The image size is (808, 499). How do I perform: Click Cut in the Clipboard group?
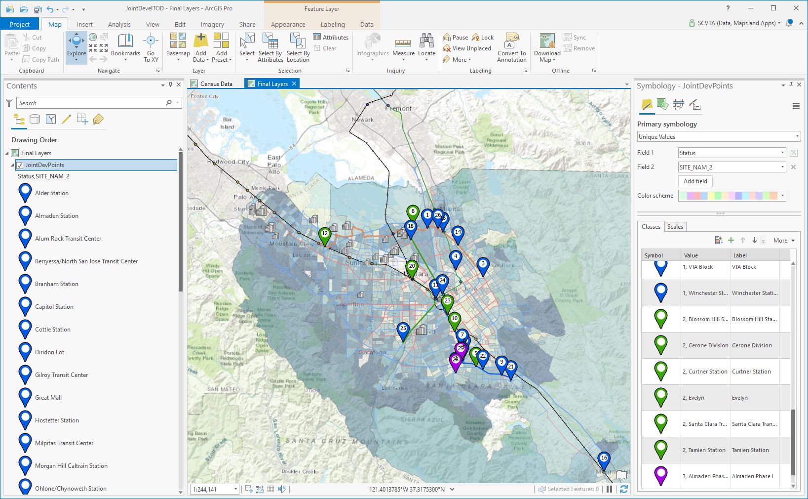32,37
